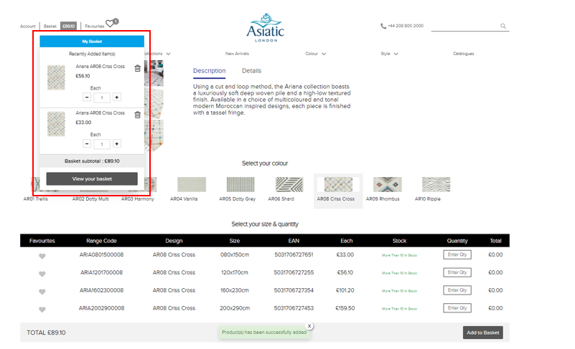This screenshot has width=575, height=349.
Task: Increase quantity of £33.00 basket item
Action: coord(116,144)
